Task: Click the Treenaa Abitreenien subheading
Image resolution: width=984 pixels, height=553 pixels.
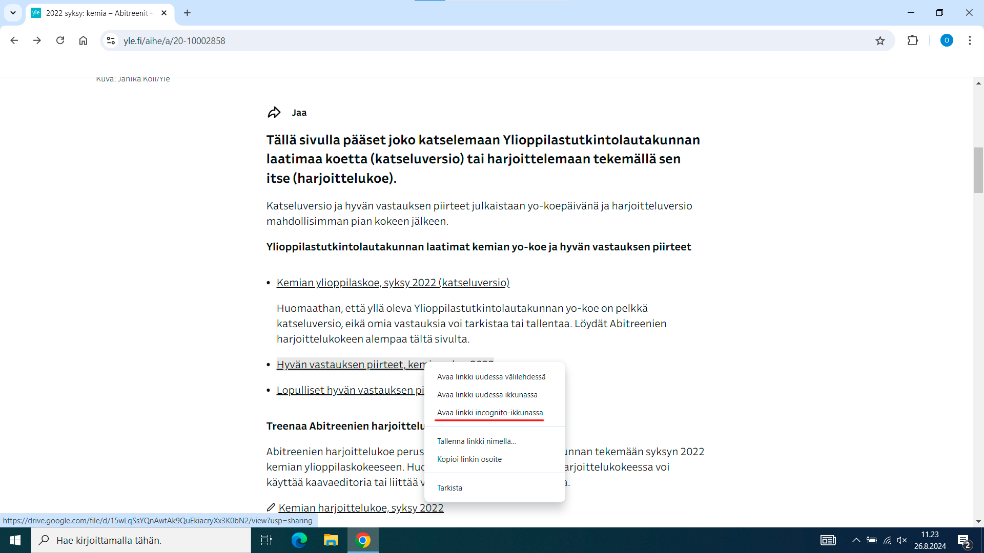Action: (x=345, y=426)
